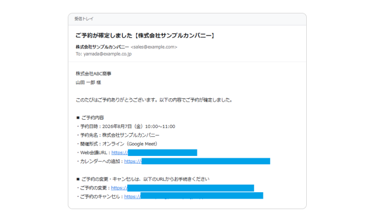Click the 予約先名 line
The height and width of the screenshot is (222, 374).
pyautogui.click(x=118, y=135)
